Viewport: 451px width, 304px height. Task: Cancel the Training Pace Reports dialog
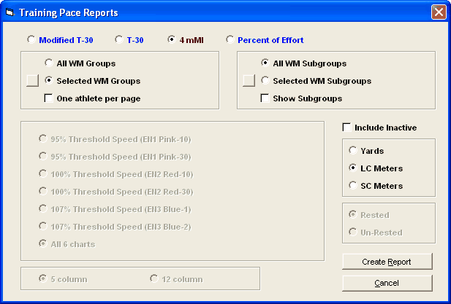pyautogui.click(x=387, y=283)
